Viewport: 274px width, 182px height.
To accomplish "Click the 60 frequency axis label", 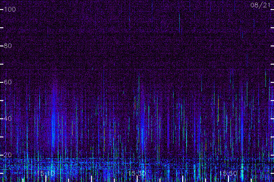I will pos(8,82).
